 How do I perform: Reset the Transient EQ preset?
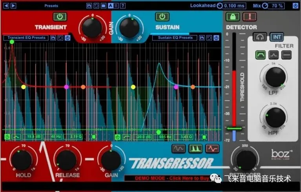60,38
